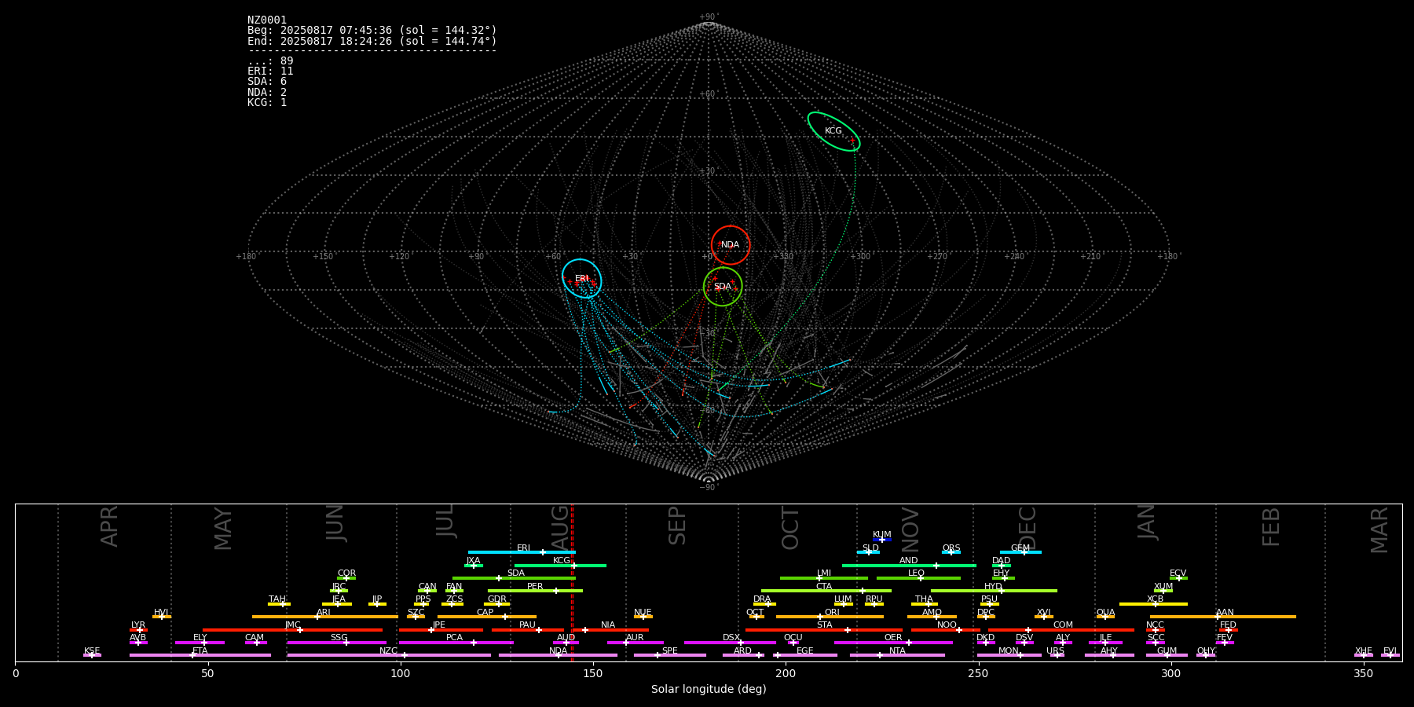Screen dimensions: 1414x707
Task: Click the DEC month label
Action: click(x=1028, y=528)
